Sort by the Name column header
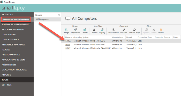The width and height of the screenshot is (181, 96). [x=69, y=37]
